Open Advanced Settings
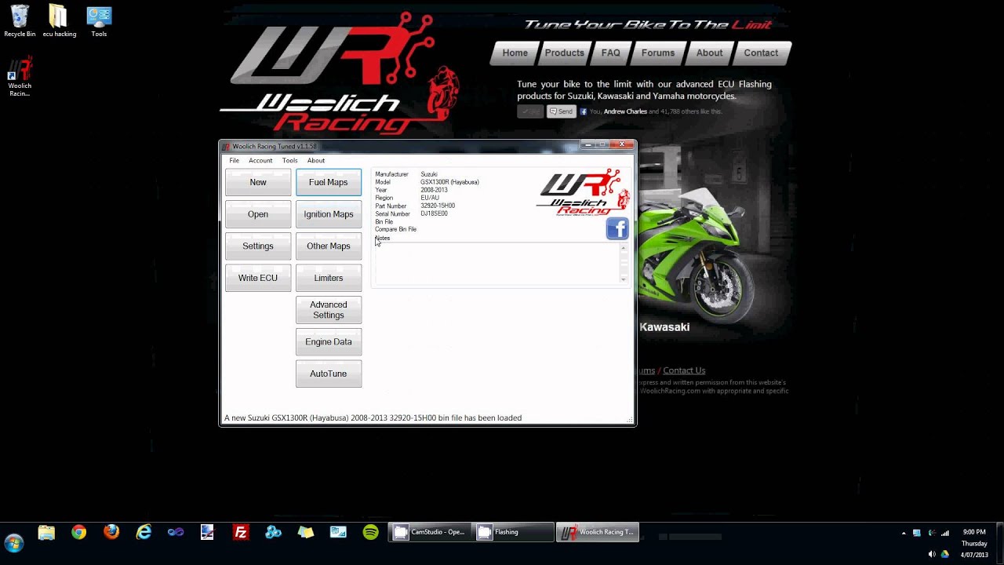The width and height of the screenshot is (1004, 565). click(329, 310)
